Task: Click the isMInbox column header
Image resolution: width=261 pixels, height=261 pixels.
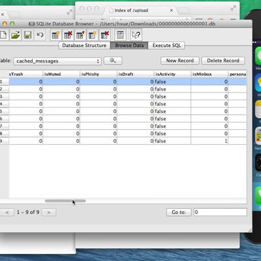Action: (x=209, y=74)
